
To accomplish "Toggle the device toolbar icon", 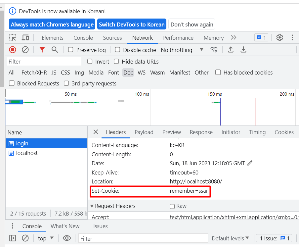I will pyautogui.click(x=25, y=38).
